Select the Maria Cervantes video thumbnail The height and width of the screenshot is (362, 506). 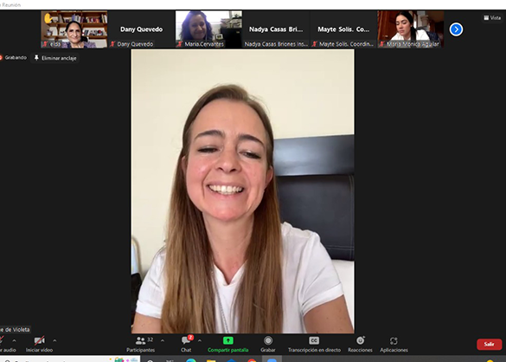208,29
